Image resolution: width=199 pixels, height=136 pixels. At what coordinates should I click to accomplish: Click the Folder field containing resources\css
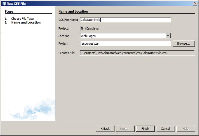click(x=125, y=44)
